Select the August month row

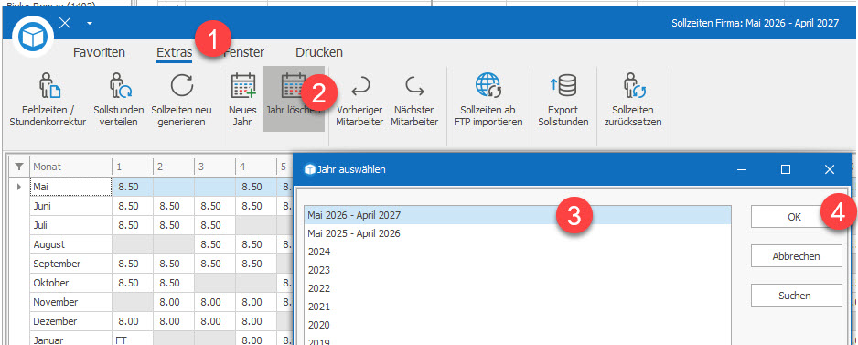tap(70, 244)
